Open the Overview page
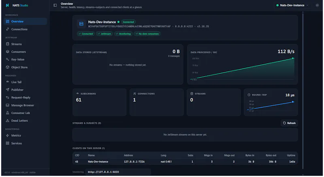This screenshot has width=324, height=177. (25, 21)
